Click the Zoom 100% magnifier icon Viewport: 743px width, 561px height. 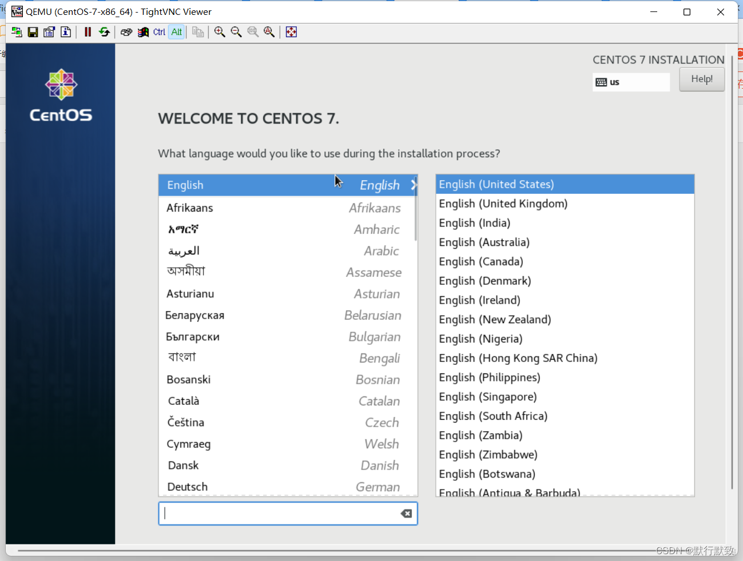pos(253,32)
